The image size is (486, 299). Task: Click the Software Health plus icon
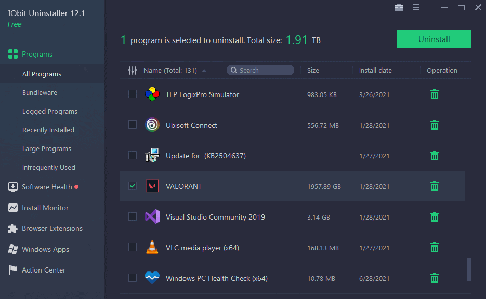12,187
